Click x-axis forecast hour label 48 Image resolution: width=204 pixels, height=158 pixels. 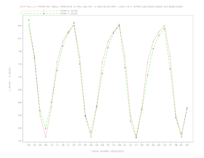(x=119, y=145)
